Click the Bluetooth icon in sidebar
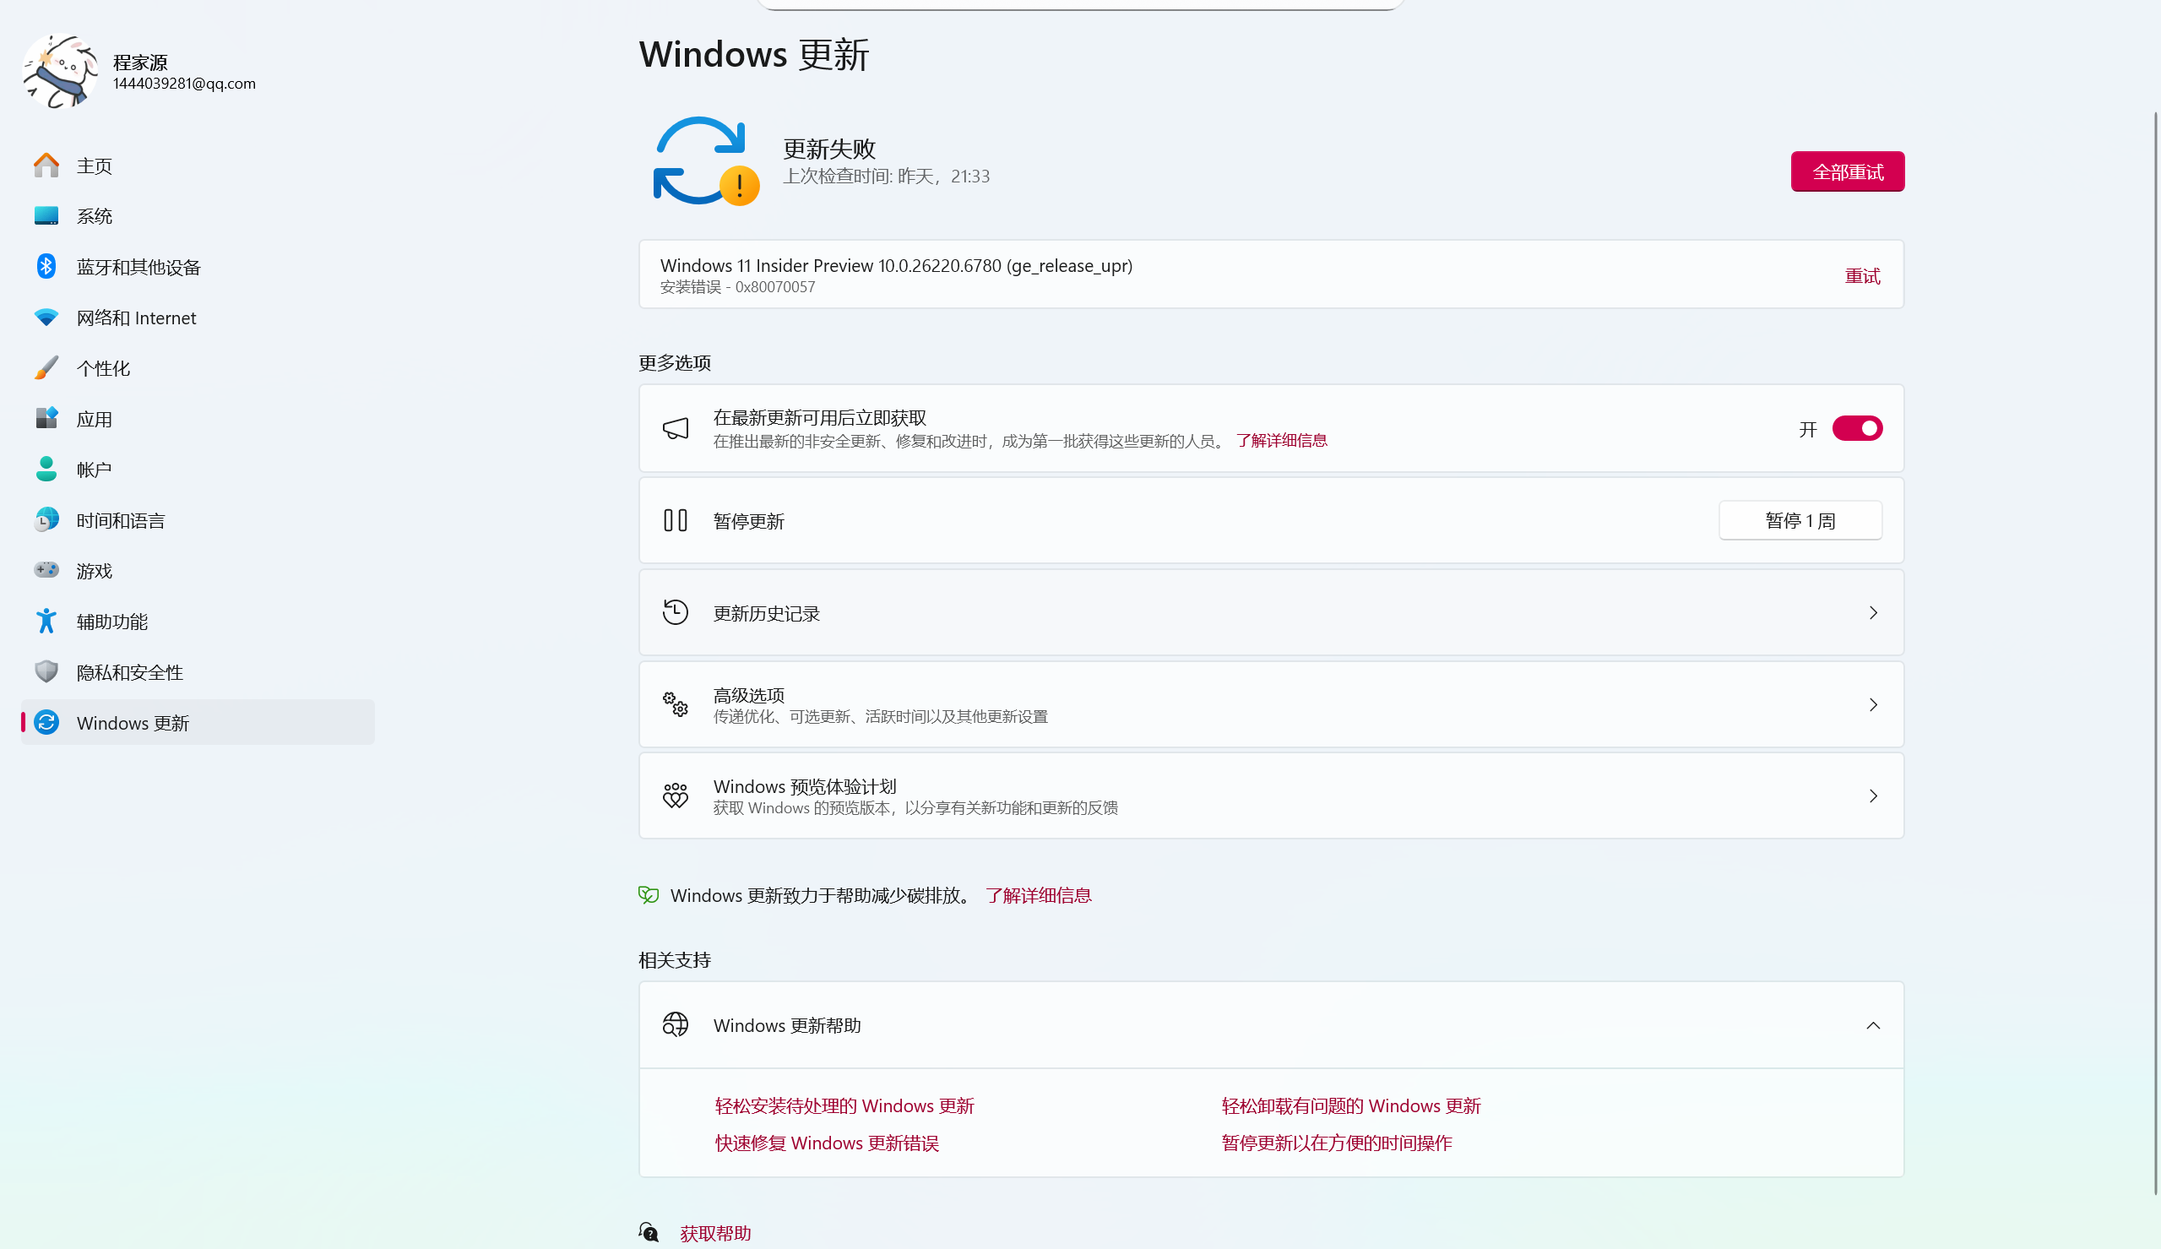 [x=46, y=267]
